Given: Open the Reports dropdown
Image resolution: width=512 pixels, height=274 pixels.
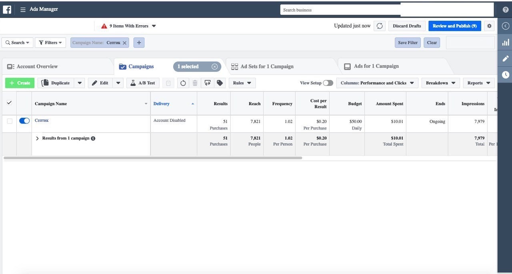Looking at the screenshot, I should click(x=479, y=83).
